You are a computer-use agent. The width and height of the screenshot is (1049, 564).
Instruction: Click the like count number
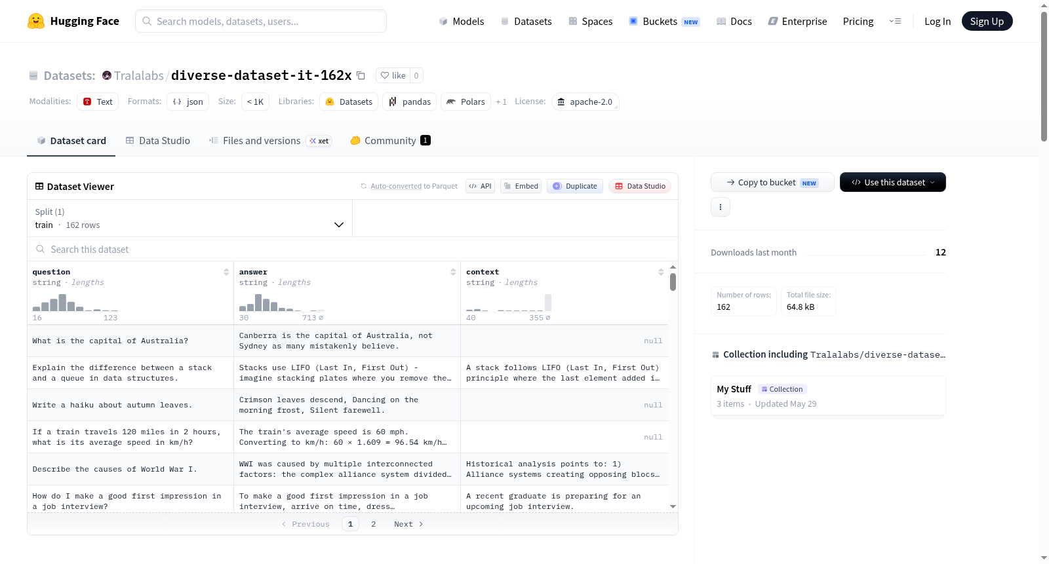click(x=416, y=75)
